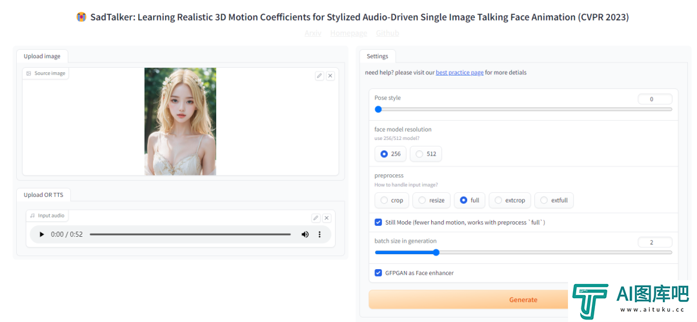Edit the input audio with pencil icon

click(316, 217)
